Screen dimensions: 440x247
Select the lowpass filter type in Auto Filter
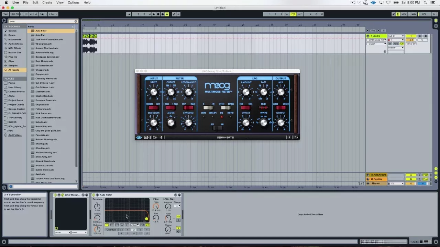107,225
